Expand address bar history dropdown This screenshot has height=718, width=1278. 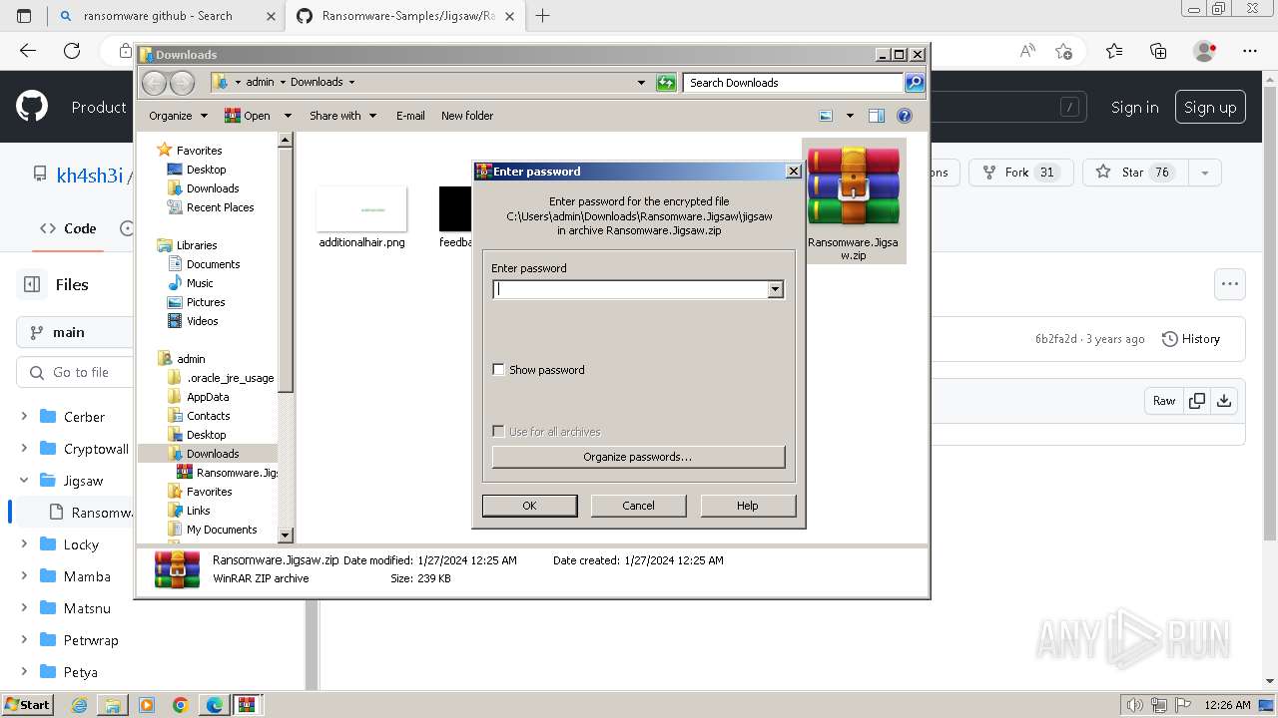[641, 83]
